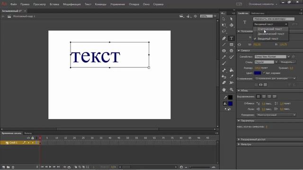303x170 pixels.
Task: Toggle render text as HTML button
Action: (x=261, y=85)
